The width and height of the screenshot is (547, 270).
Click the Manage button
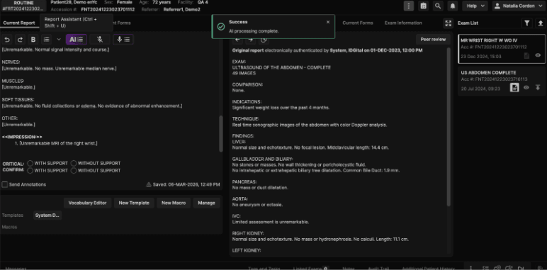[206, 203]
